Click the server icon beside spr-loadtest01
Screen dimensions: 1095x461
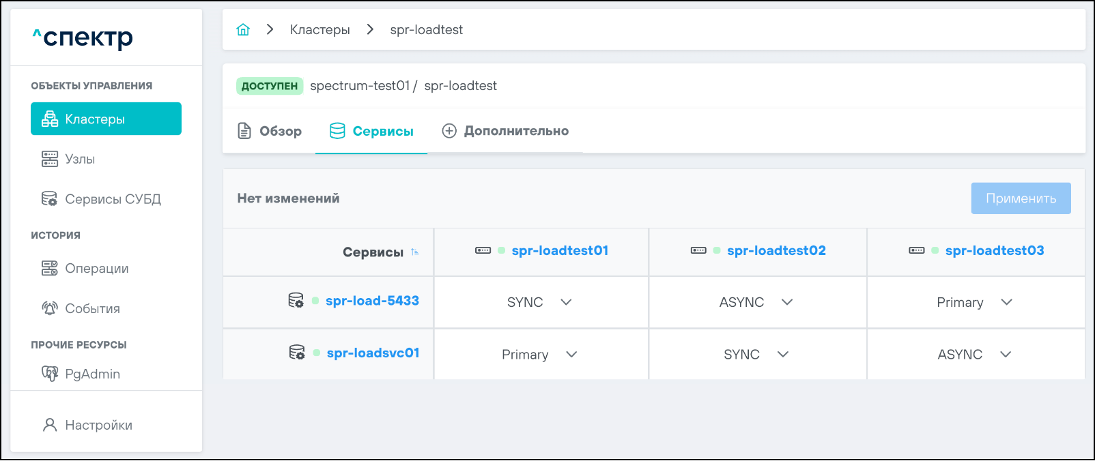(483, 250)
